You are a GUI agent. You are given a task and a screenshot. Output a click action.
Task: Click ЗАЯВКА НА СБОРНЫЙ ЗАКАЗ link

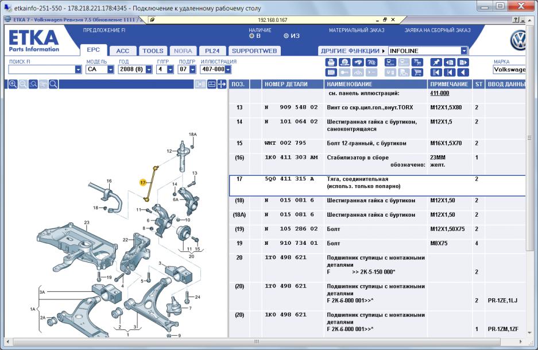438,30
